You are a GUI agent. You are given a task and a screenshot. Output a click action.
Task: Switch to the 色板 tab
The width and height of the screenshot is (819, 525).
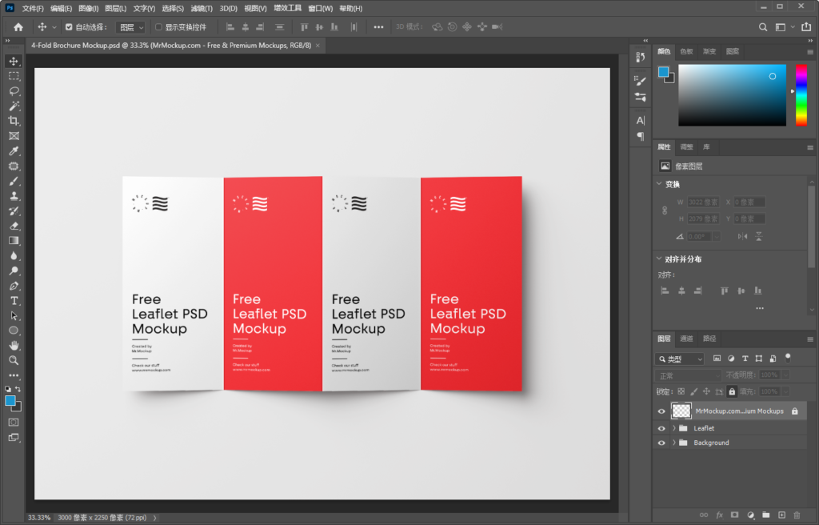(x=686, y=51)
